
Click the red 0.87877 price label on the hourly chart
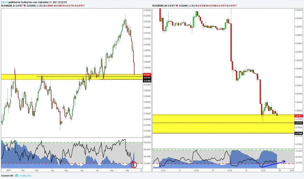click(x=298, y=116)
